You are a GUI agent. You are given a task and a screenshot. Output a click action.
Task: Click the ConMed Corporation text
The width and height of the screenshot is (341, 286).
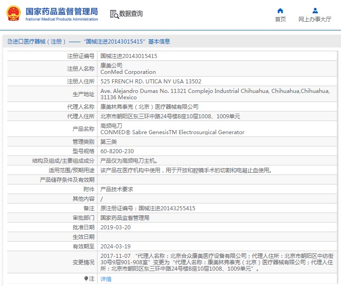tap(128, 72)
